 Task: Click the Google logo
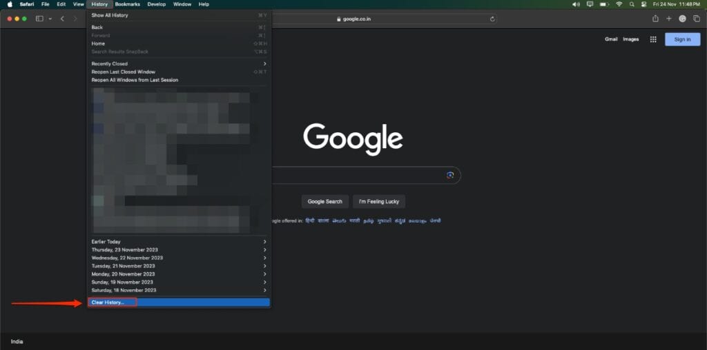[x=353, y=139]
